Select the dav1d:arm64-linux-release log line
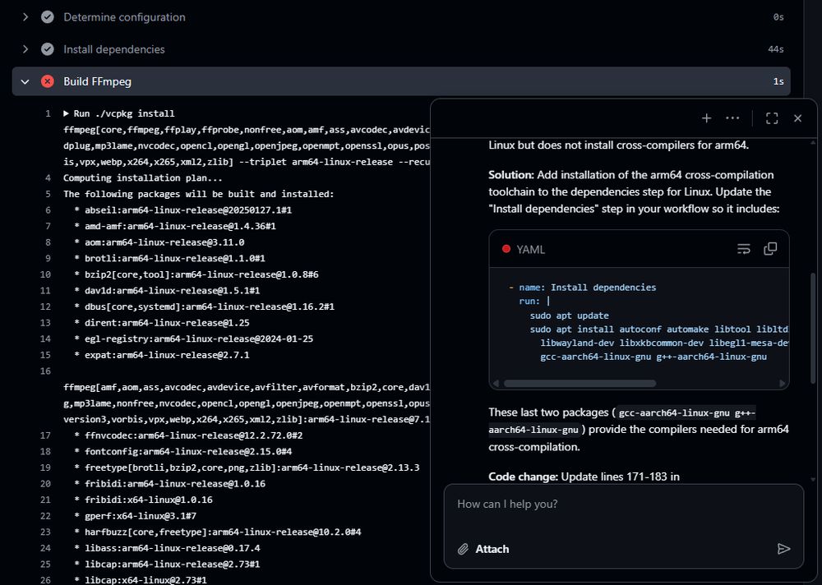 pyautogui.click(x=167, y=290)
